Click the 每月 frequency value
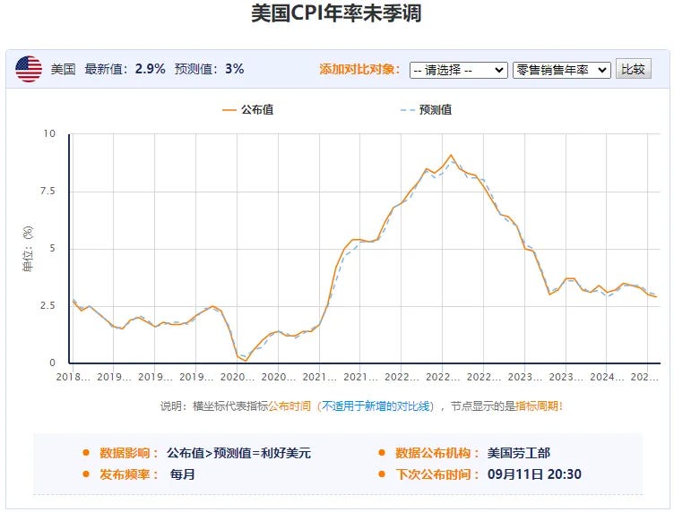 click(182, 474)
